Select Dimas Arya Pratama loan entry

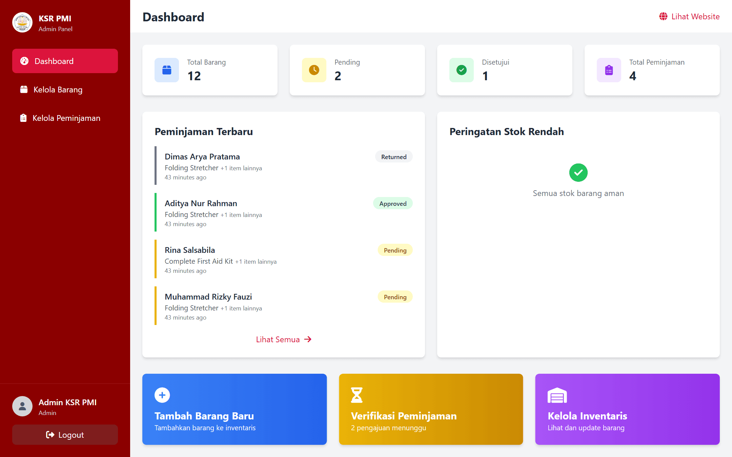coord(284,166)
